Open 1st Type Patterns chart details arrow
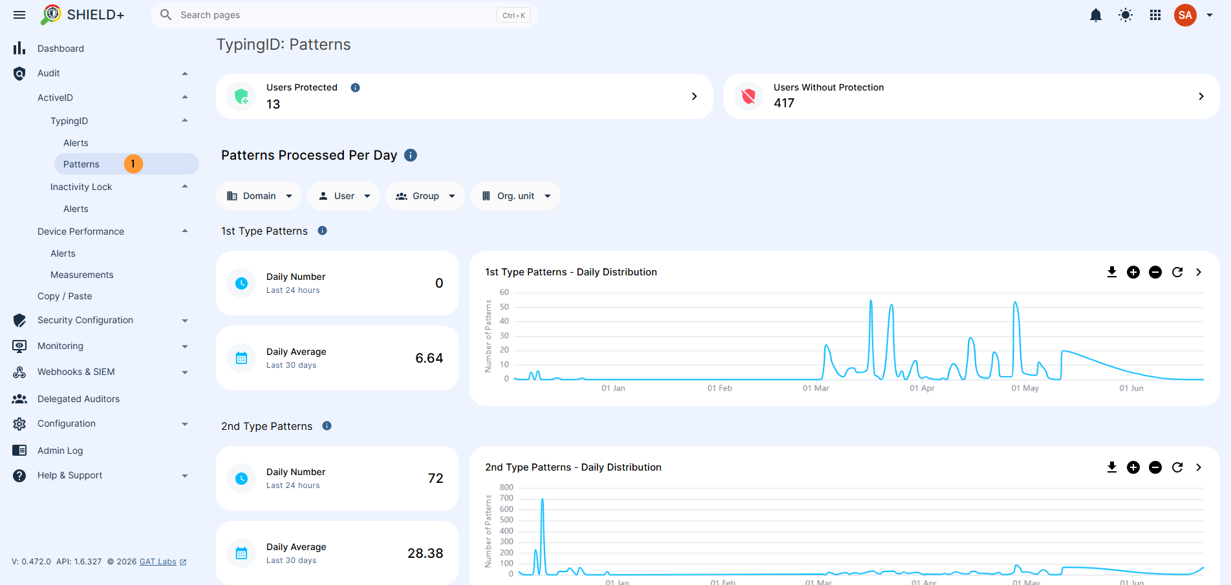 click(1199, 272)
